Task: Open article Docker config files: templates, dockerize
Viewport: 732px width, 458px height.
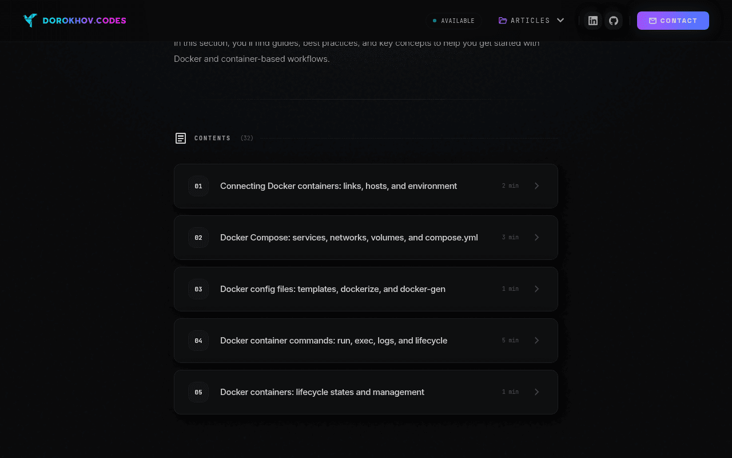Action: click(366, 289)
